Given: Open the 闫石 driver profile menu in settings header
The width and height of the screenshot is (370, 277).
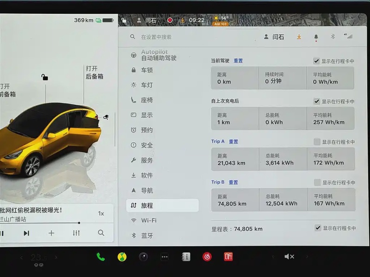Looking at the screenshot, I should [x=274, y=37].
